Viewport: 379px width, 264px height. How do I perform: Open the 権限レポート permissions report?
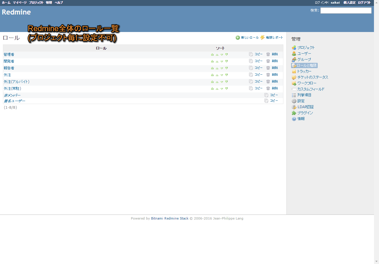point(272,38)
